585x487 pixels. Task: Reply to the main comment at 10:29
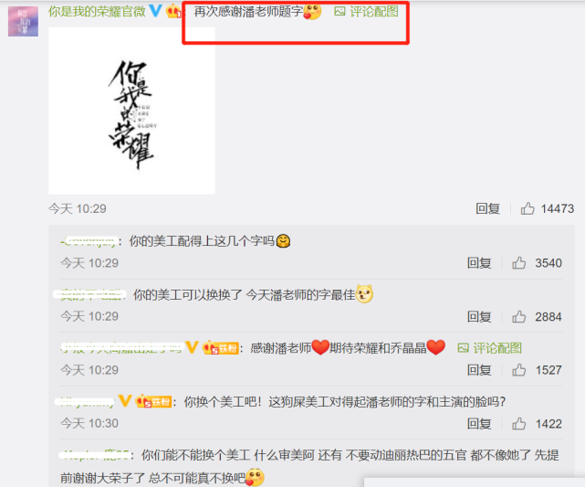(x=487, y=208)
